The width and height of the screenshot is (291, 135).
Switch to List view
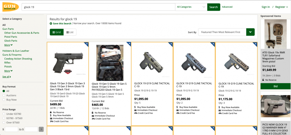(x=70, y=32)
